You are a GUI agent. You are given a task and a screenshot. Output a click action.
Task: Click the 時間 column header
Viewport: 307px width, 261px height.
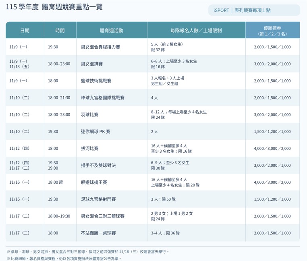(60, 30)
